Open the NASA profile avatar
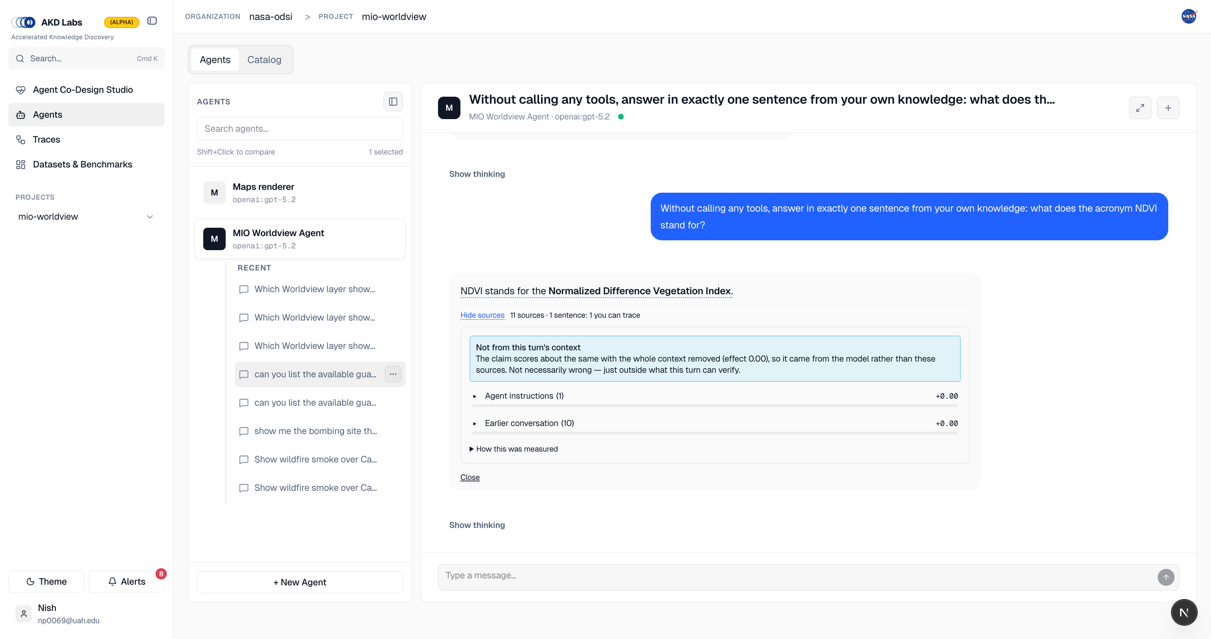Image resolution: width=1211 pixels, height=639 pixels. click(1189, 16)
